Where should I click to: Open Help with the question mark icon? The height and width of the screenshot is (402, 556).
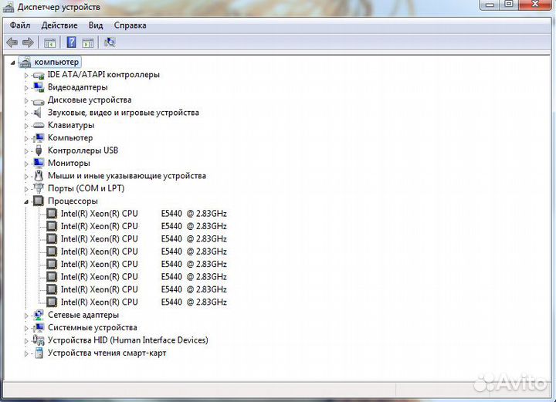pos(71,42)
